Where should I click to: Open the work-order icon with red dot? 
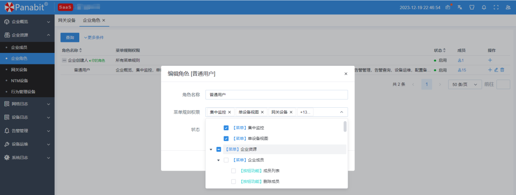[448, 7]
